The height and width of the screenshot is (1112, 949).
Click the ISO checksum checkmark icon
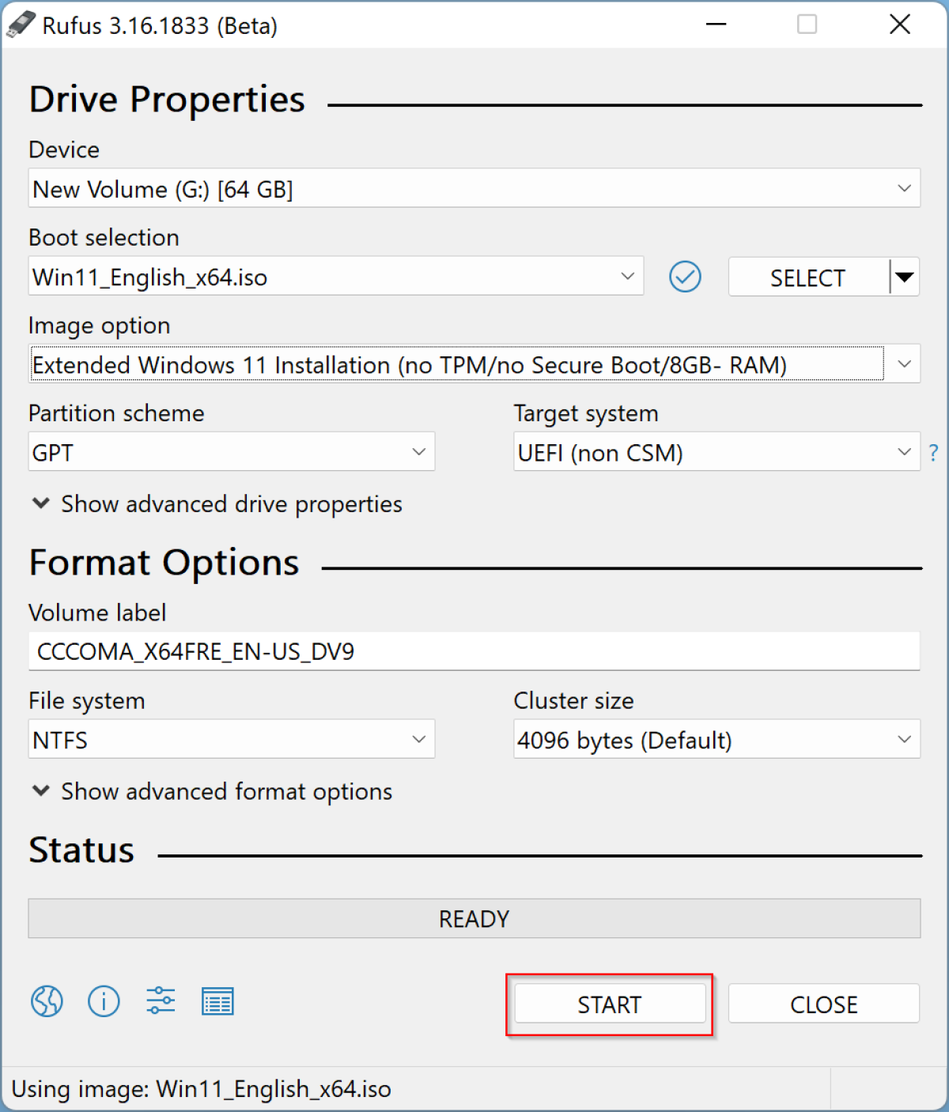tap(685, 277)
